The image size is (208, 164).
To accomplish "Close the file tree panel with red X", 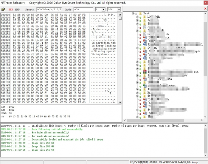I will point(205,9).
